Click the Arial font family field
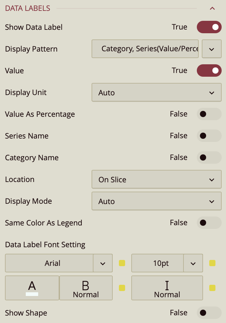 point(49,263)
